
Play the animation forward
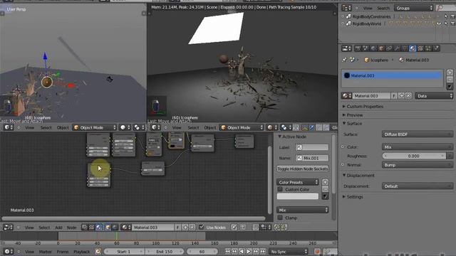pos(249,251)
